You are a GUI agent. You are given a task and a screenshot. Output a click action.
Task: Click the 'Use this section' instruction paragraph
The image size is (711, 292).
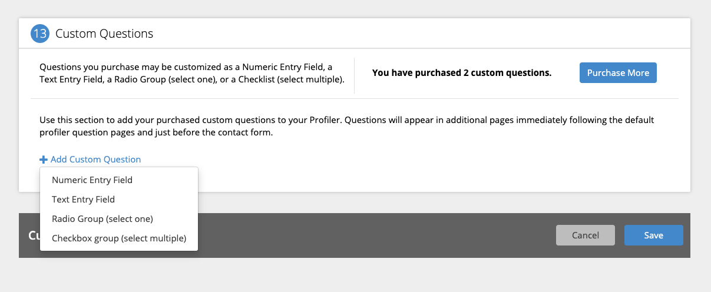point(347,126)
